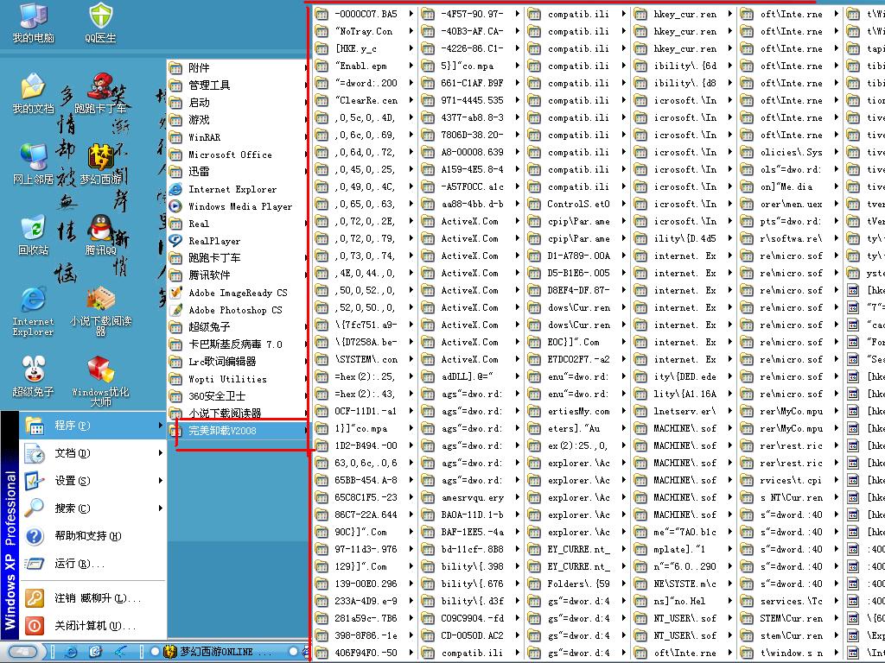Click the Thunder bird quick launch icon
Screen dimensions: 885x663
tap(120, 652)
